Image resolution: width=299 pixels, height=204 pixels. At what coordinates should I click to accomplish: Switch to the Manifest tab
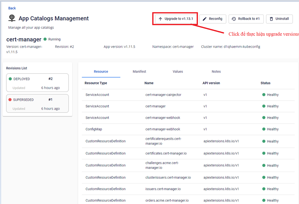tap(139, 71)
